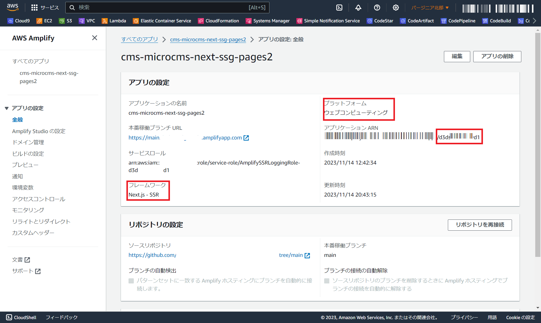The image size is (541, 323).
Task: Open the account name menu
Action: click(498, 8)
